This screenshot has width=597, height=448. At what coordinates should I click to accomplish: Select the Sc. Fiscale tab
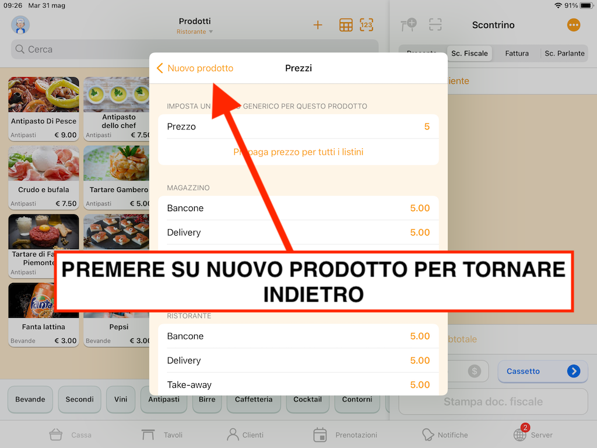tap(469, 53)
